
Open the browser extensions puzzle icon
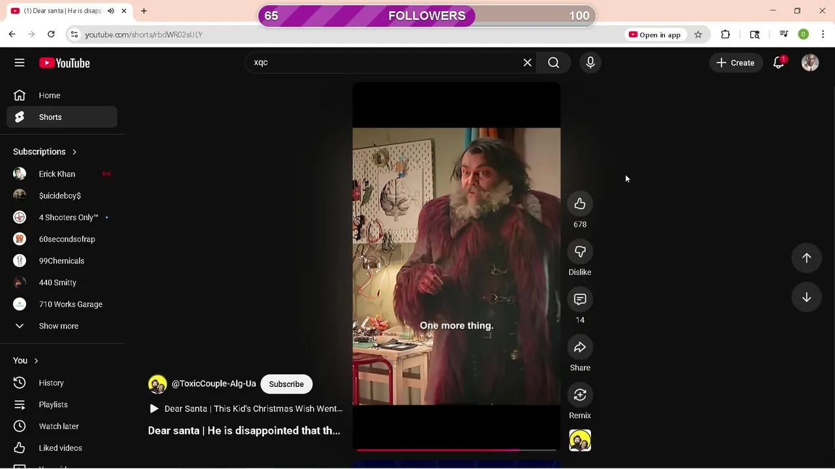click(725, 35)
